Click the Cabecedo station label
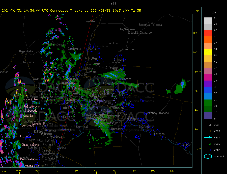Screen dimensions: 227x174 tap(31, 111)
